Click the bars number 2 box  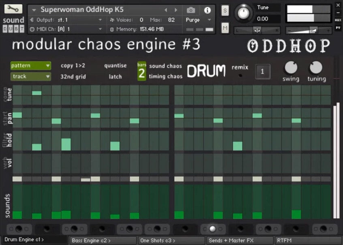click(141, 73)
